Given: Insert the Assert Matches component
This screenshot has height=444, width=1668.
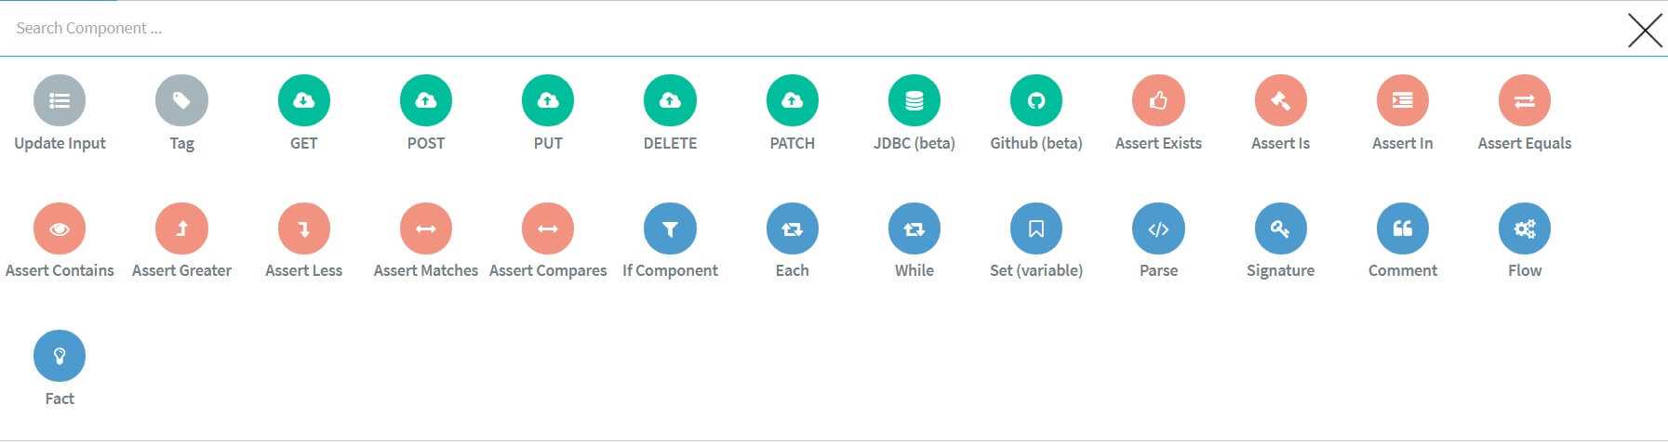Looking at the screenshot, I should point(426,229).
